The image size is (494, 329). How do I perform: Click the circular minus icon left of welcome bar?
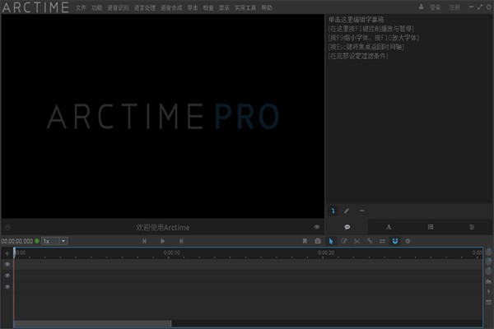click(x=8, y=227)
